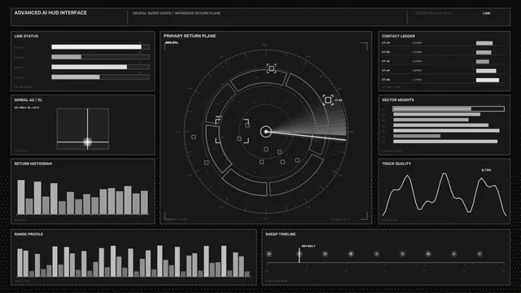Click the bottom Link Status bar
This screenshot has width=521, height=293.
pos(100,77)
